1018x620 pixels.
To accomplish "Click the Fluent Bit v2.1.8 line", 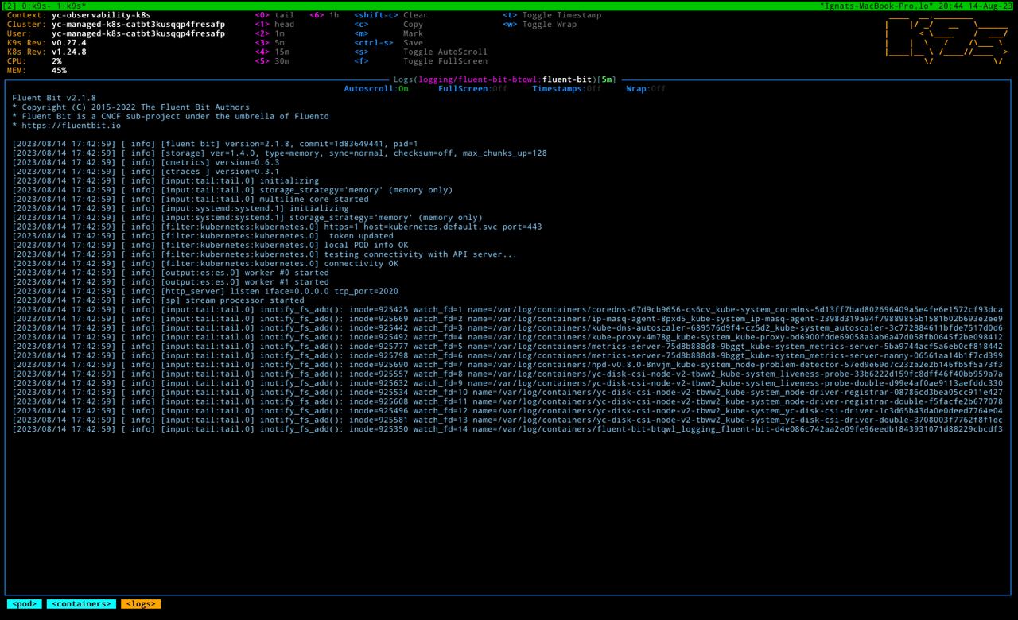I will [54, 98].
